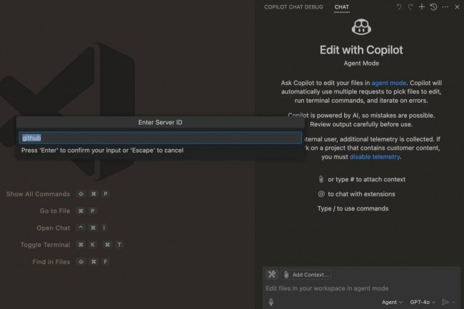Viewport: 464px width, 309px height.
Task: Expand the send options chevron
Action: [x=453, y=302]
